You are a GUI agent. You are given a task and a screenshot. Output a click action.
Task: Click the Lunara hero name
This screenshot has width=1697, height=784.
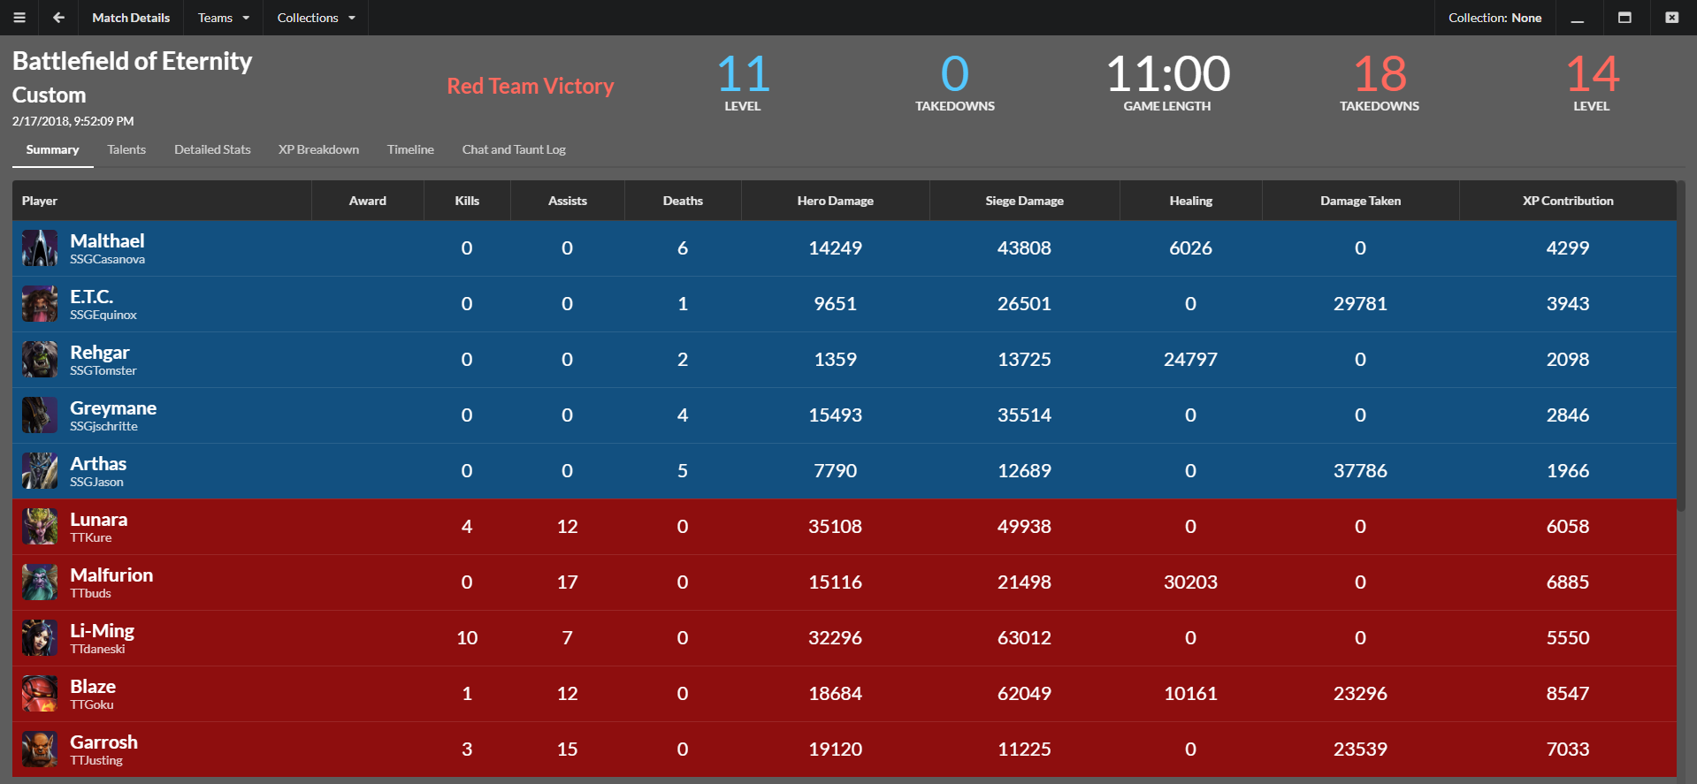click(99, 520)
